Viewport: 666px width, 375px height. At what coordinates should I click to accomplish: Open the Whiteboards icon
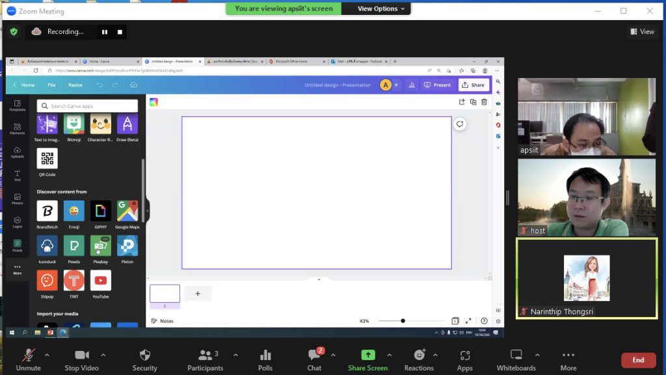[x=516, y=356]
